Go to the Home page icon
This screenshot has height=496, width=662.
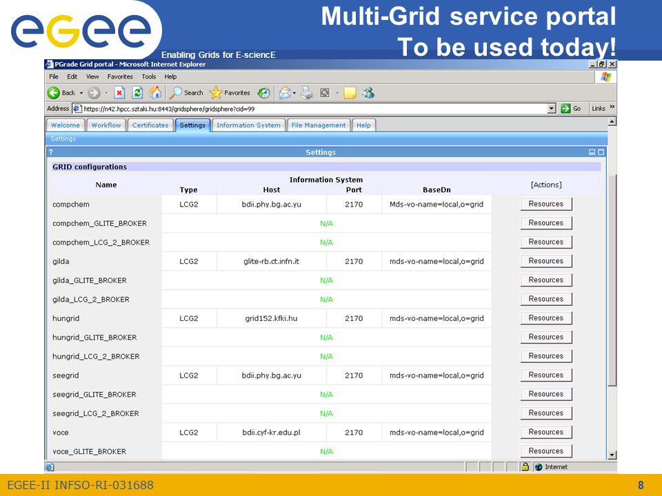155,93
